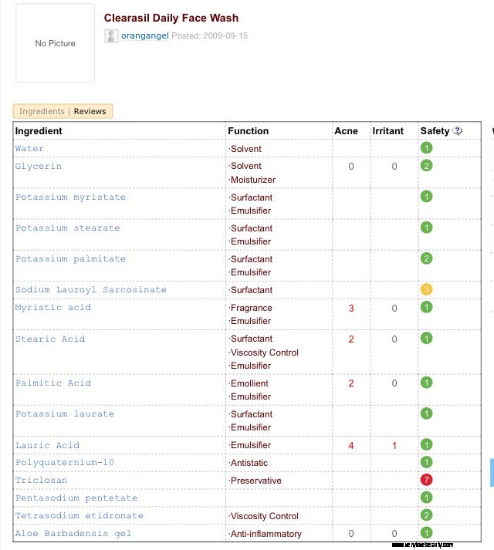Click the safety badge for Aloe Barbadensis gel

426,533
